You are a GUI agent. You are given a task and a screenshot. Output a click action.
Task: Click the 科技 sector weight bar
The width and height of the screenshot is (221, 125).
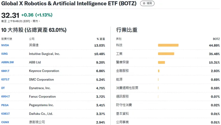pyautogui.click(x=168, y=45)
